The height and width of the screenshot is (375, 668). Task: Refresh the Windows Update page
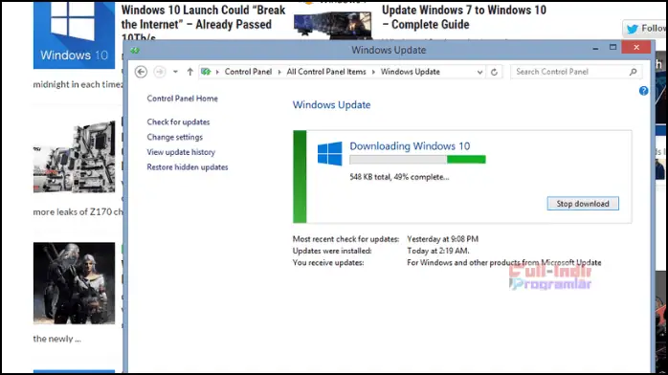pos(494,72)
